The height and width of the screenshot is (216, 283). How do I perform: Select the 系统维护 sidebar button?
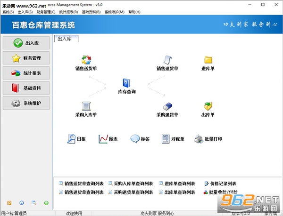click(26, 103)
